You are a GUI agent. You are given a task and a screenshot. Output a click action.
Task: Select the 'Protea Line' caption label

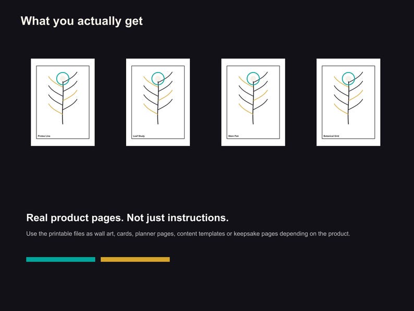44,136
